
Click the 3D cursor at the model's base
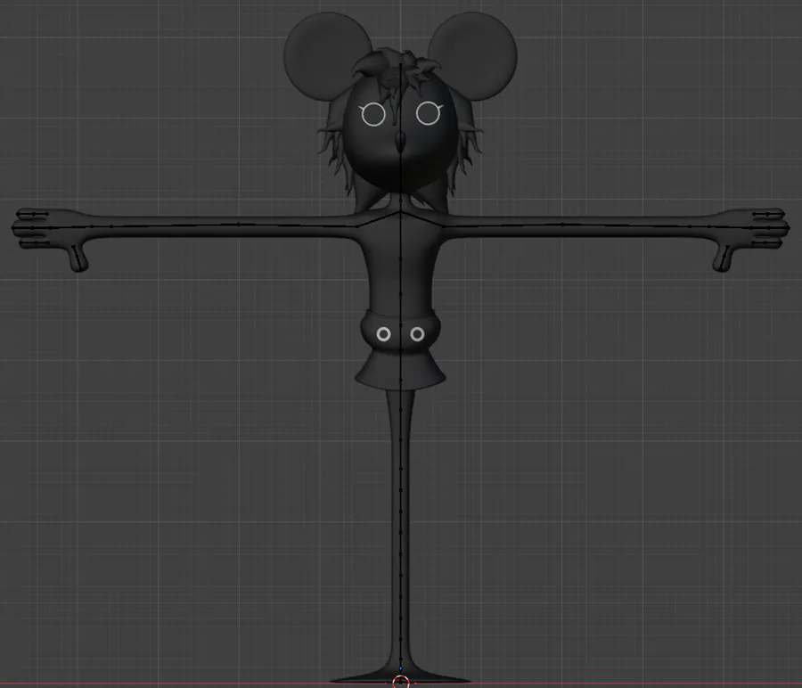[401, 682]
